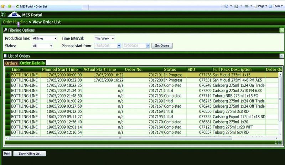Click the circular icon left of the logo

pos(3,15)
